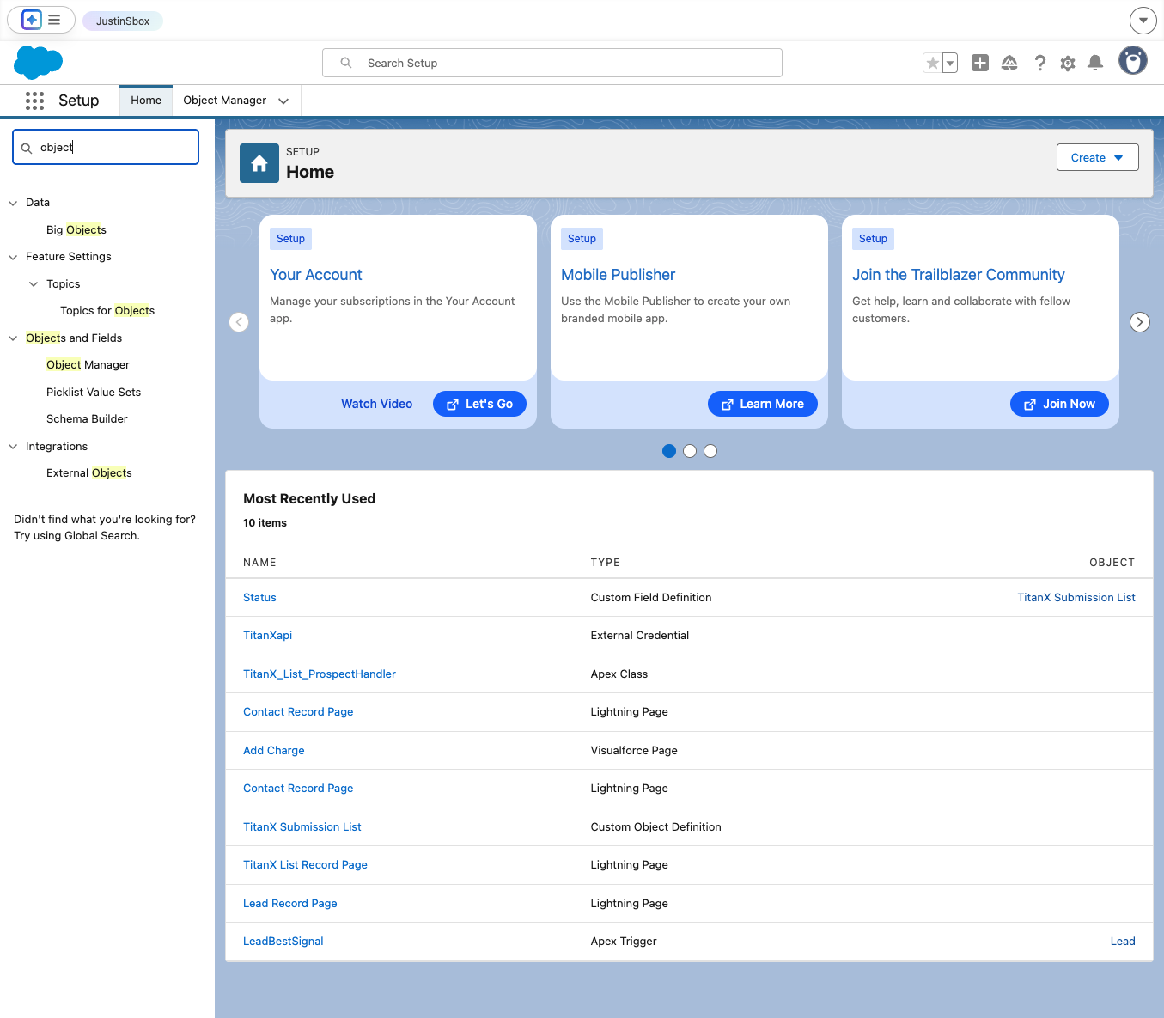The width and height of the screenshot is (1164, 1018).
Task: Switch to the Home tab
Action: [x=146, y=101]
